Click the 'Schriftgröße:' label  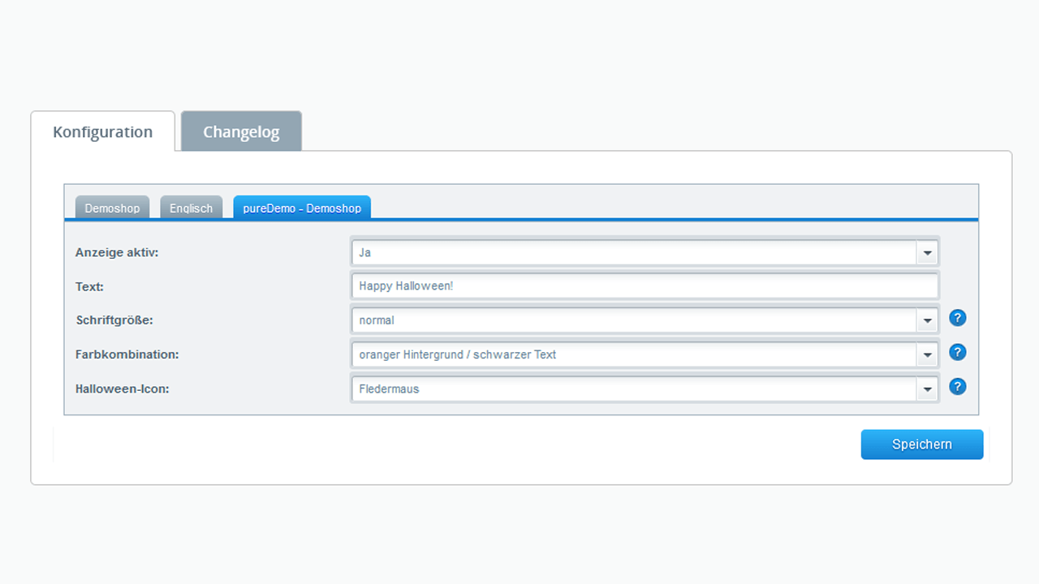pos(114,320)
